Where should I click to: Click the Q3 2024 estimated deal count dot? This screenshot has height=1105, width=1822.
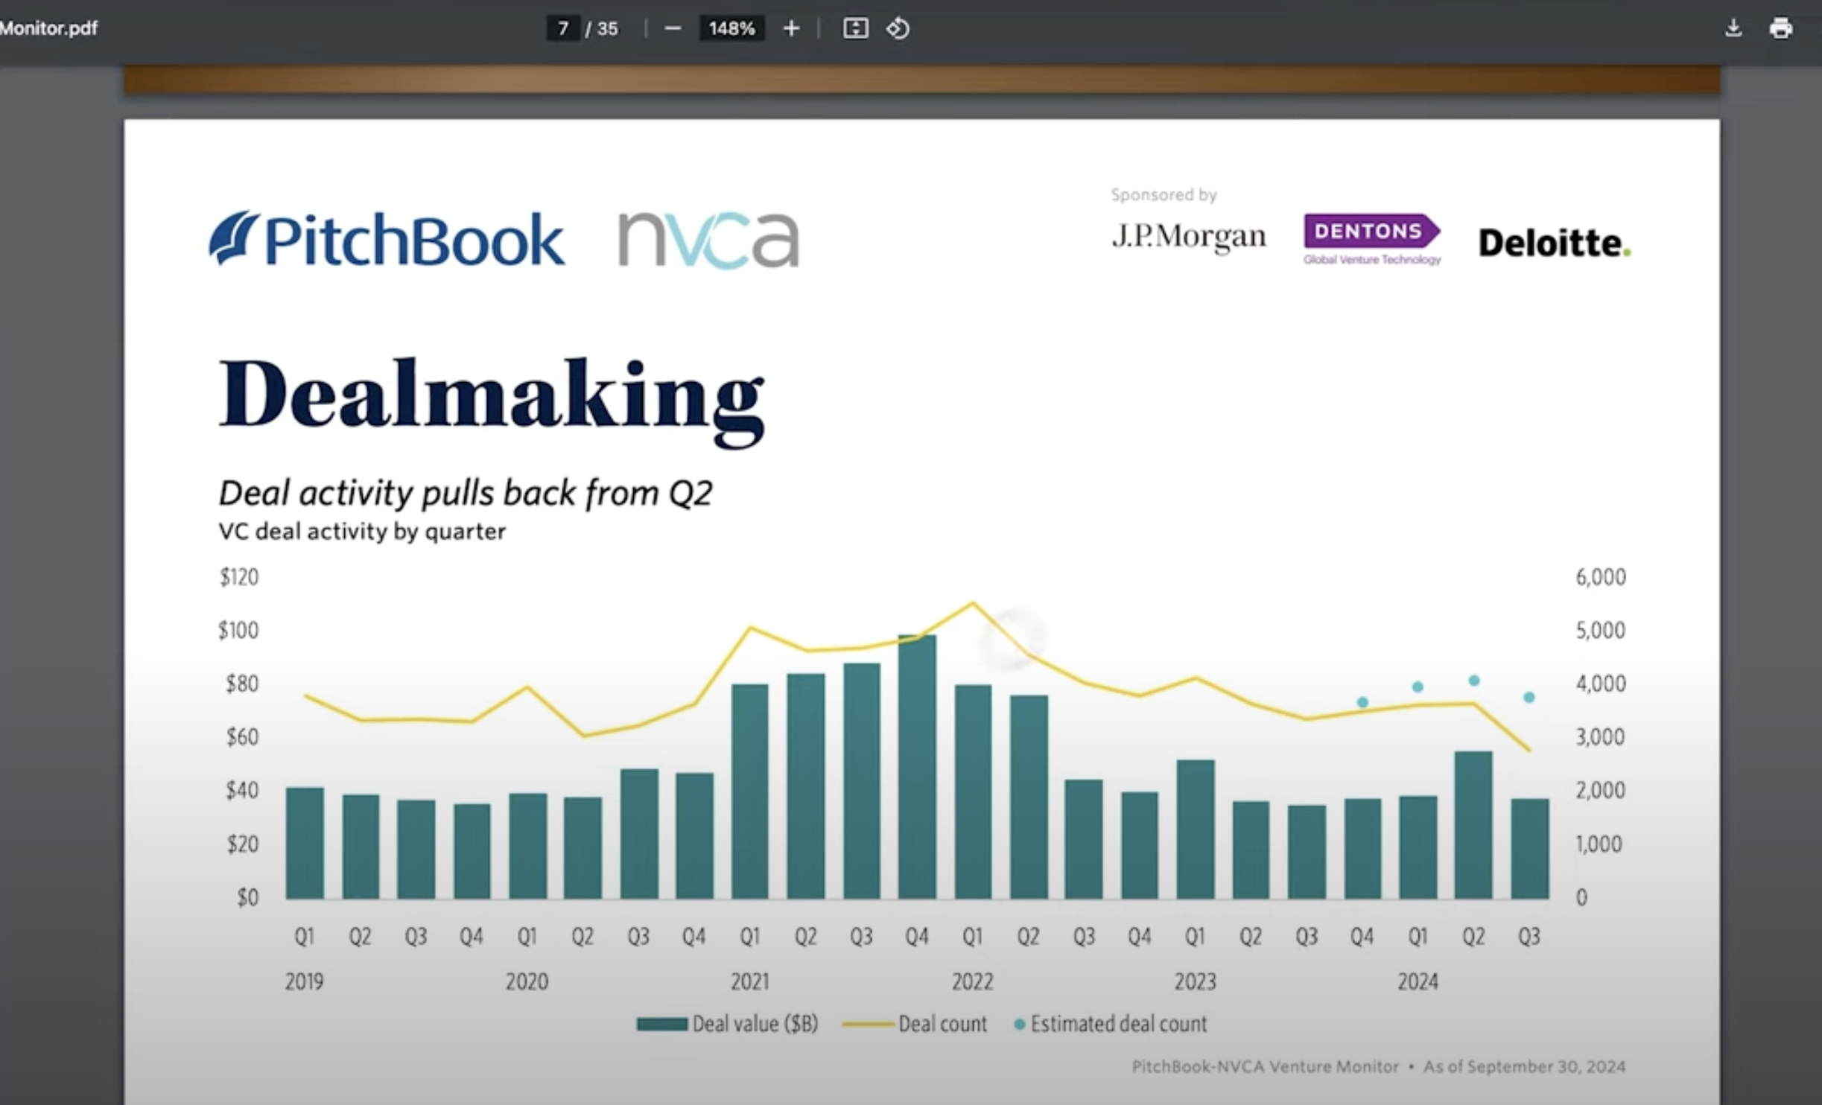[x=1529, y=697]
